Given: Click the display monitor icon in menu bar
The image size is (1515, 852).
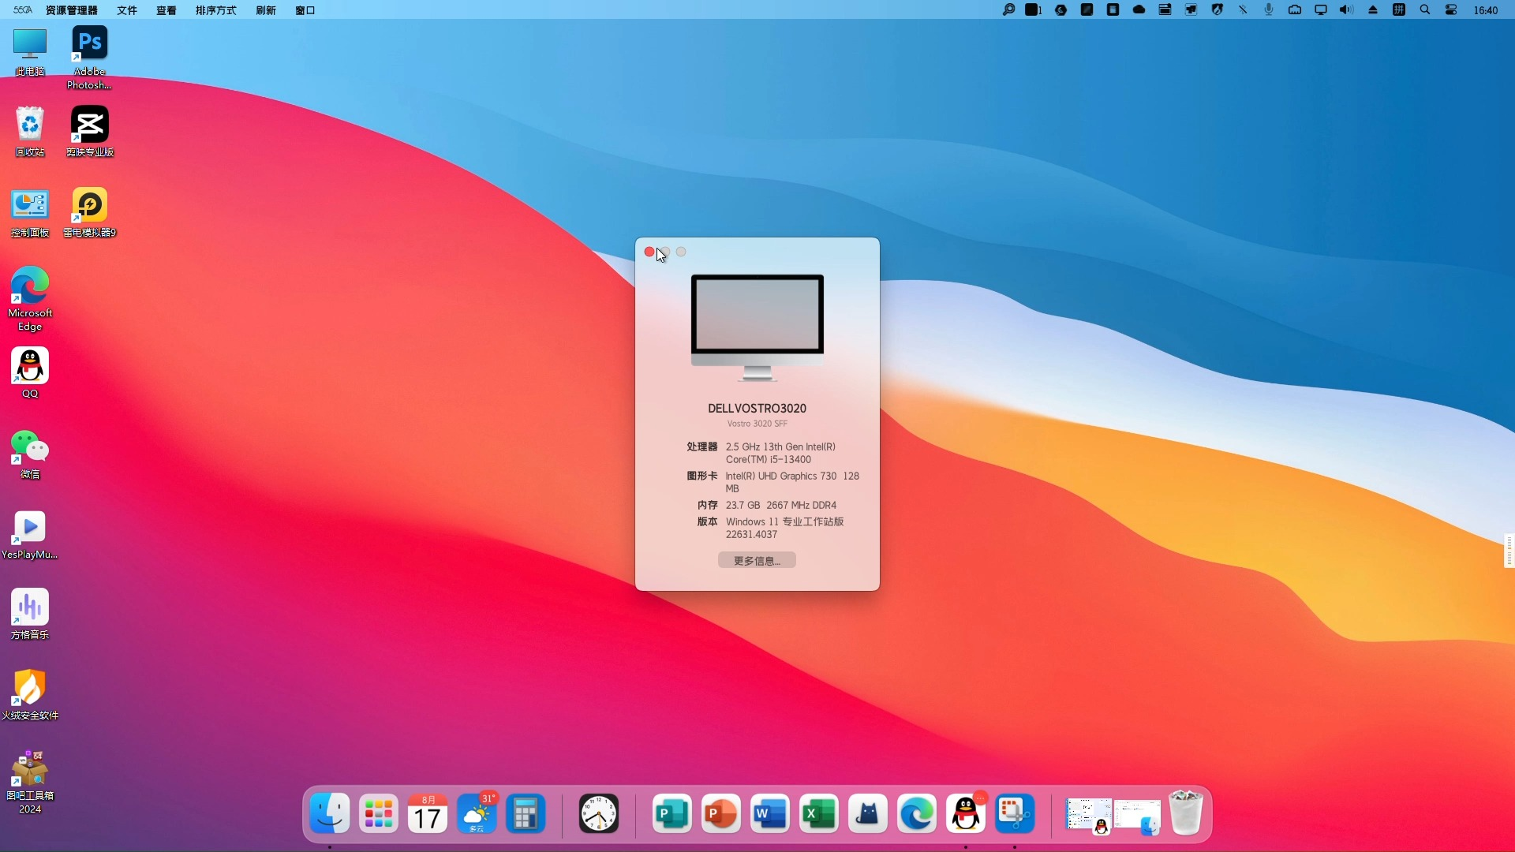Looking at the screenshot, I should pos(1321,10).
